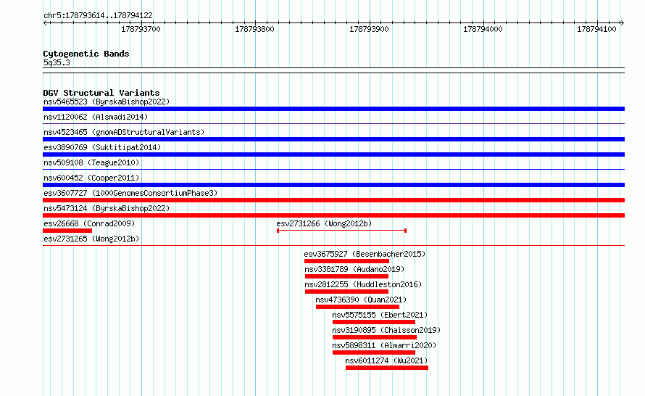This screenshot has height=396, width=645.
Task: Select the nsv600452 blue variant bar
Action: click(x=333, y=185)
